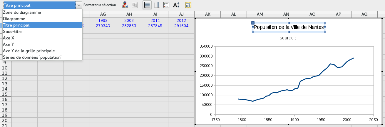Select cell containing 291604

pos(181,26)
